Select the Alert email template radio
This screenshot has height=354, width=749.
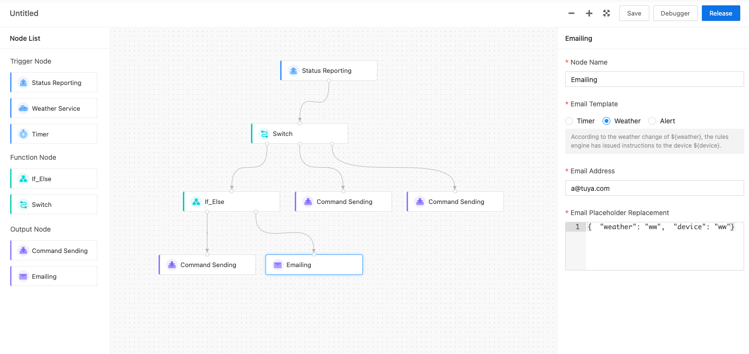(x=652, y=121)
